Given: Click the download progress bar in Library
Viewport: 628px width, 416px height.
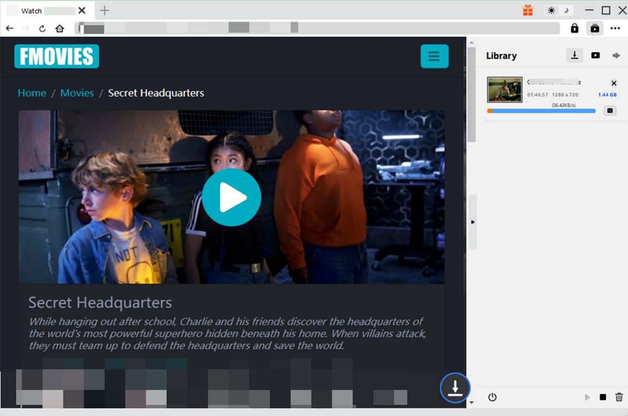Looking at the screenshot, I should 541,111.
